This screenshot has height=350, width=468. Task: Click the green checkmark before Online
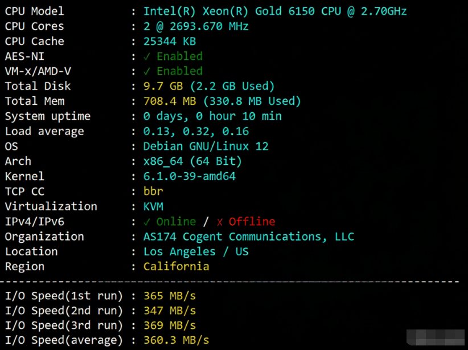[x=147, y=222]
